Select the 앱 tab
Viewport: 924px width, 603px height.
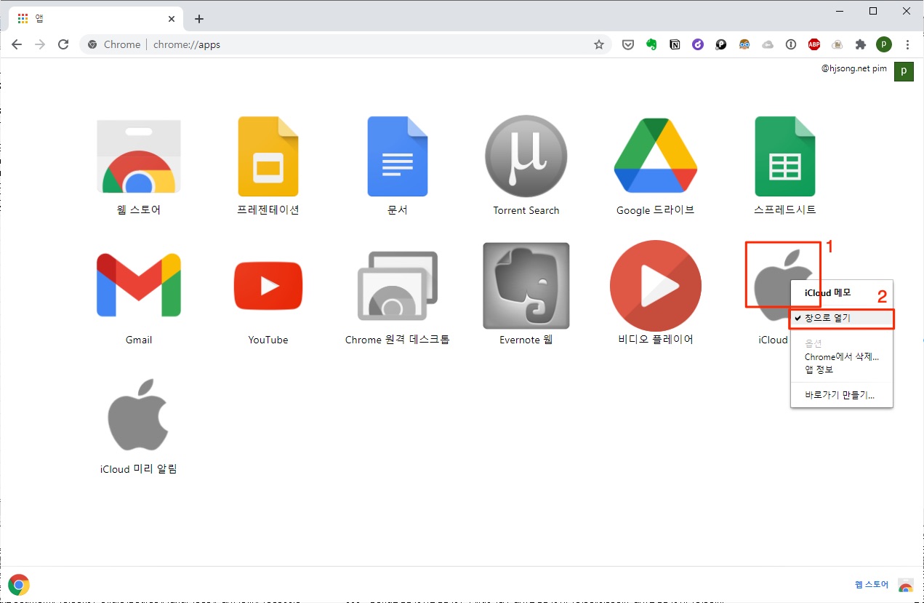point(96,19)
